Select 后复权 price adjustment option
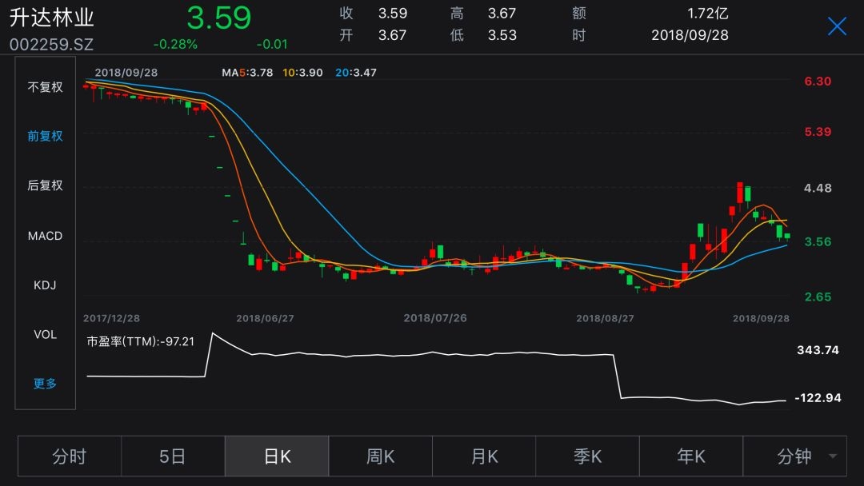Image resolution: width=864 pixels, height=486 pixels. coord(46,185)
